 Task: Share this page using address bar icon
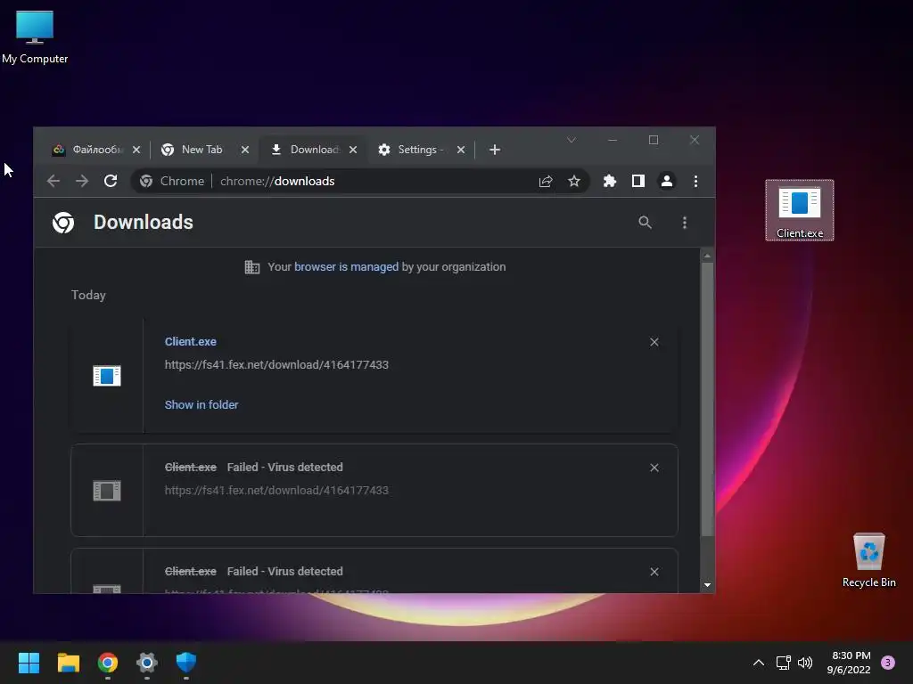(x=546, y=181)
